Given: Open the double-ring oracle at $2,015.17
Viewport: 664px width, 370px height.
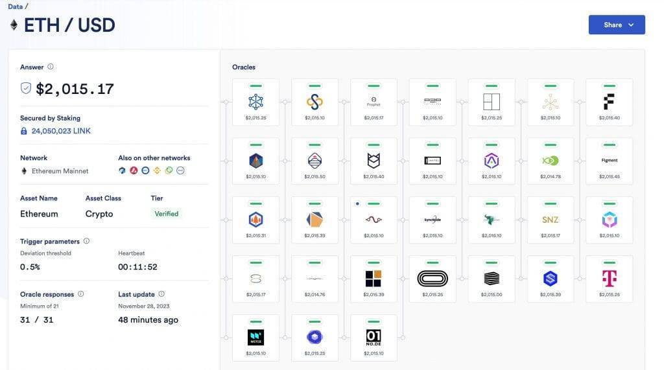Looking at the screenshot, I should tap(255, 279).
